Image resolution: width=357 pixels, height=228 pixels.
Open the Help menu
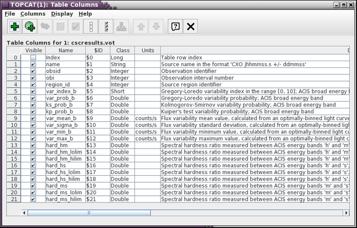85,14
